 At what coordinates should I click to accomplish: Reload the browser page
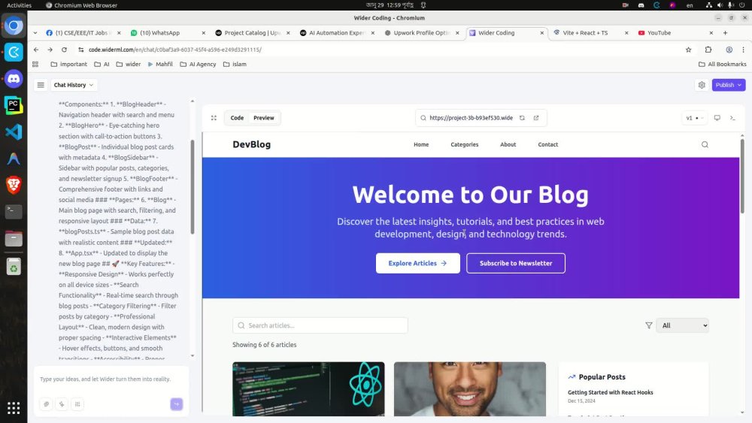pos(64,50)
